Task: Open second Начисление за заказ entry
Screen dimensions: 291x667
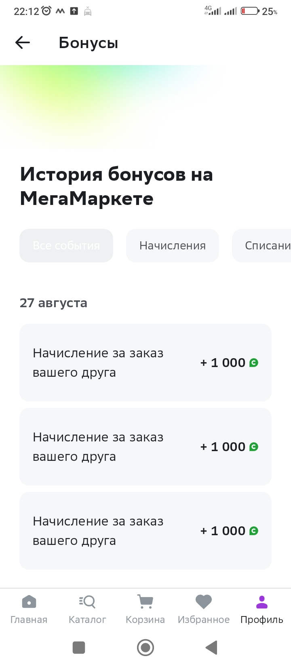Action: [x=145, y=447]
